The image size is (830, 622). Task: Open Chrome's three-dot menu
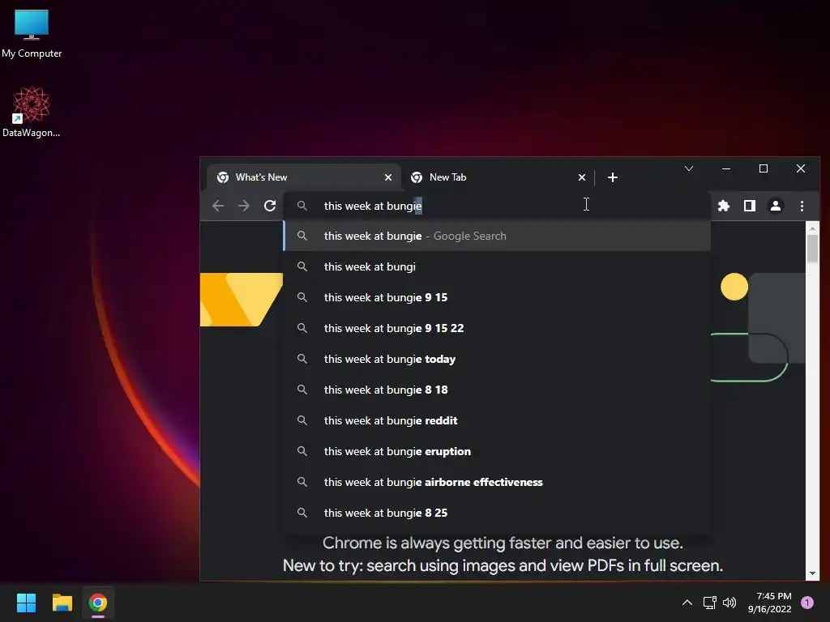(802, 206)
